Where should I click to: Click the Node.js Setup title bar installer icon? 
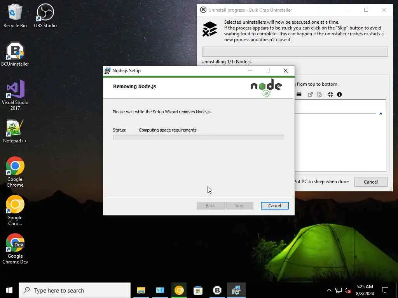[108, 71]
